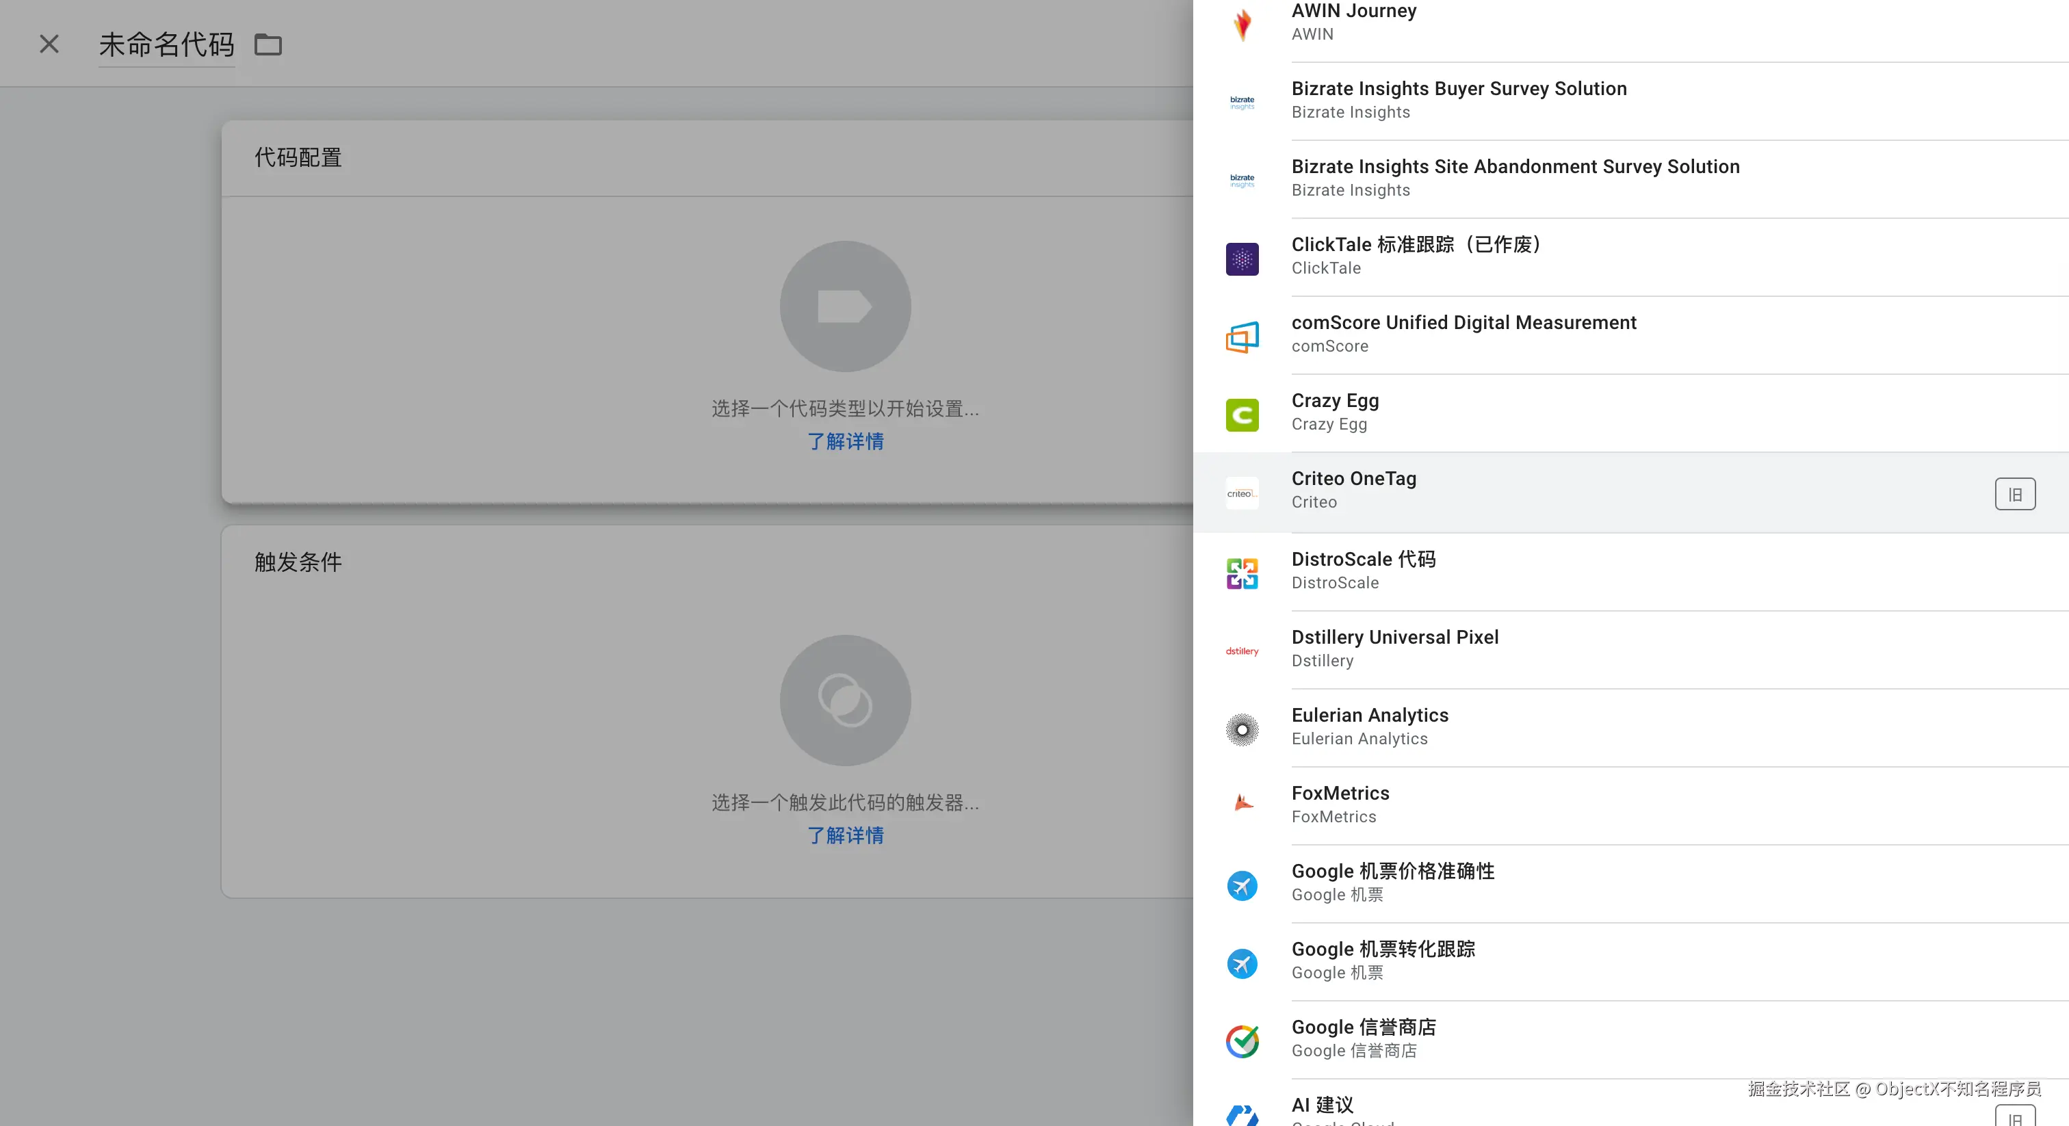Click the DistroScale colorful logo icon

point(1242,573)
